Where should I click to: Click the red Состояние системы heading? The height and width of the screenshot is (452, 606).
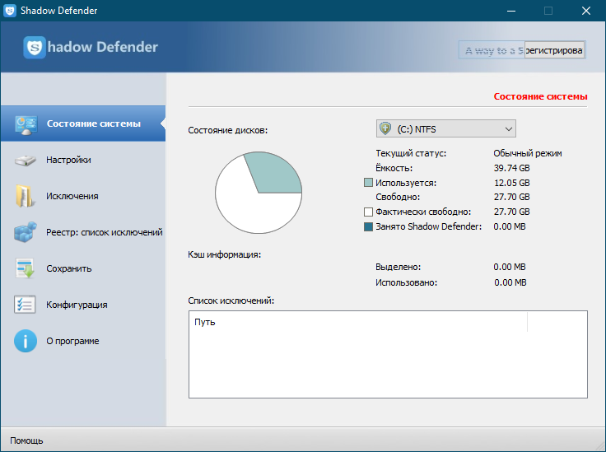[x=540, y=96]
